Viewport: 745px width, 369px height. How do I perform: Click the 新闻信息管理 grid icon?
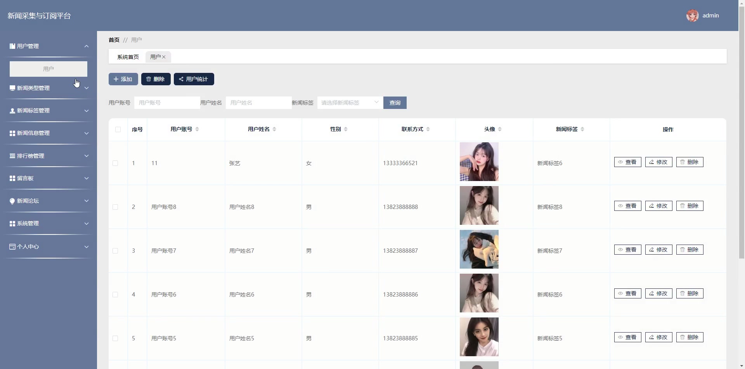click(x=12, y=133)
